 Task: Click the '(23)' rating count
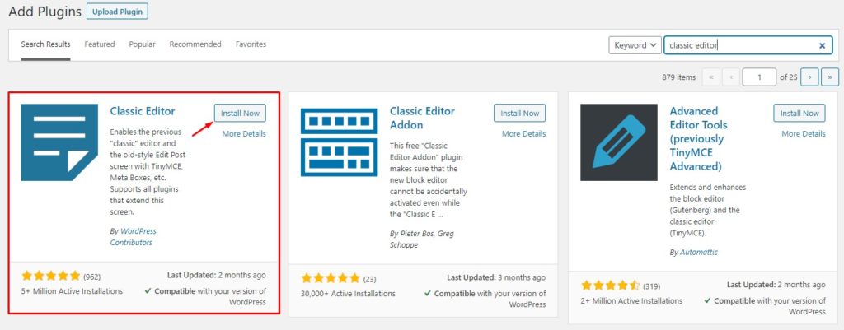369,280
